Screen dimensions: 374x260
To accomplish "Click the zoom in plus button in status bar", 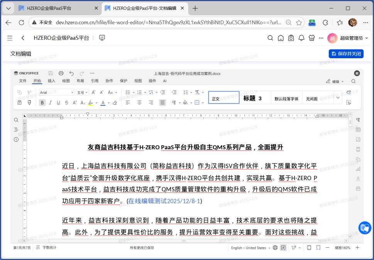I will [x=357, y=248].
